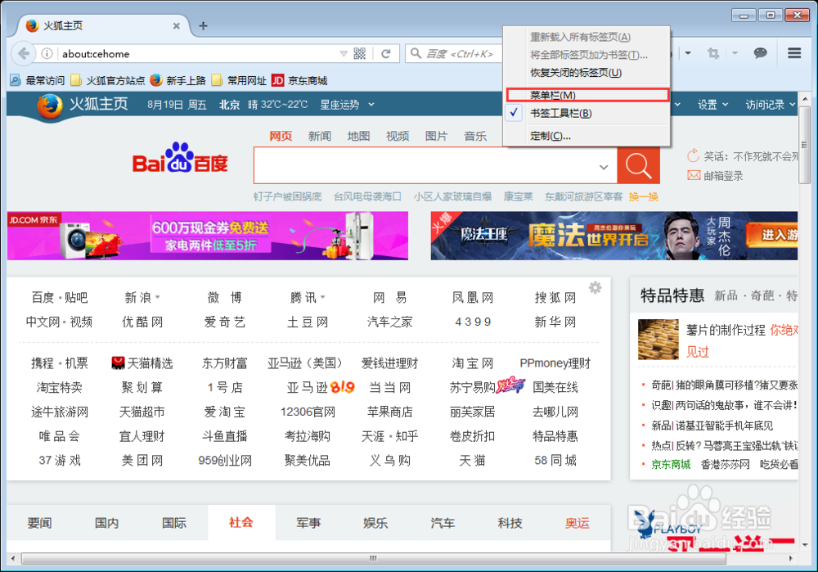Open the 58同城 link
818x572 pixels.
coord(555,461)
